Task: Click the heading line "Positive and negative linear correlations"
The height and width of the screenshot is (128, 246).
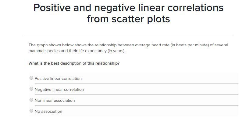Action: (x=128, y=8)
